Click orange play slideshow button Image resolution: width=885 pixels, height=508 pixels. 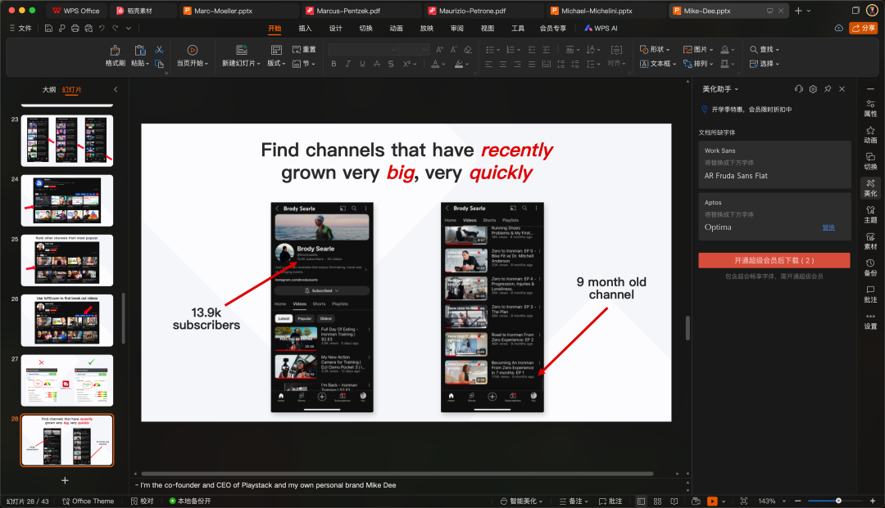click(712, 501)
